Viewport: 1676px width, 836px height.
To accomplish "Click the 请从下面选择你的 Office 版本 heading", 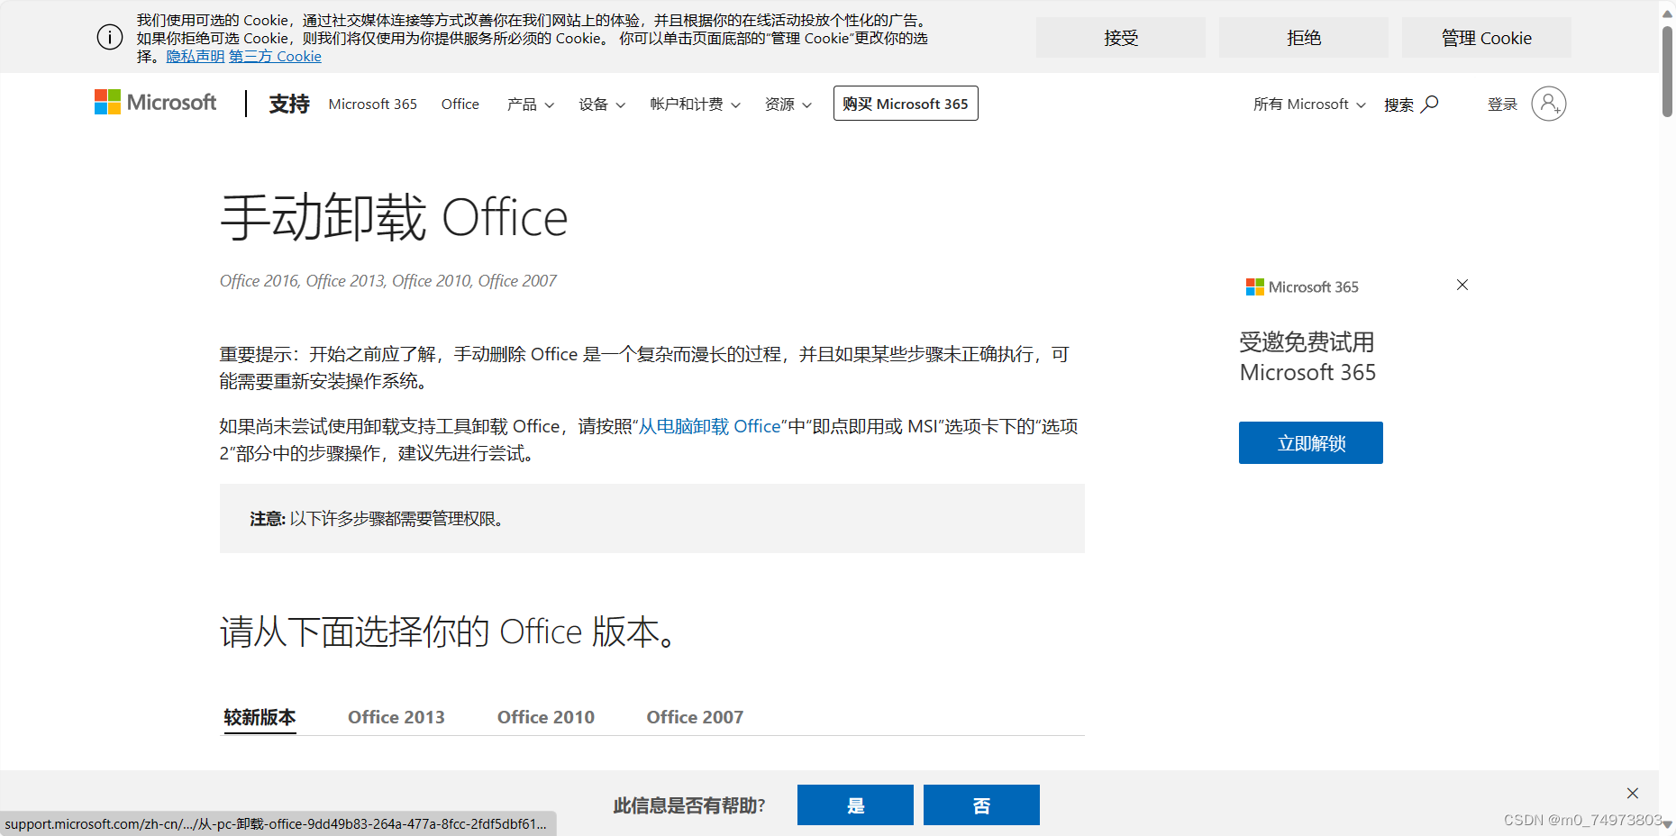I will click(x=449, y=632).
